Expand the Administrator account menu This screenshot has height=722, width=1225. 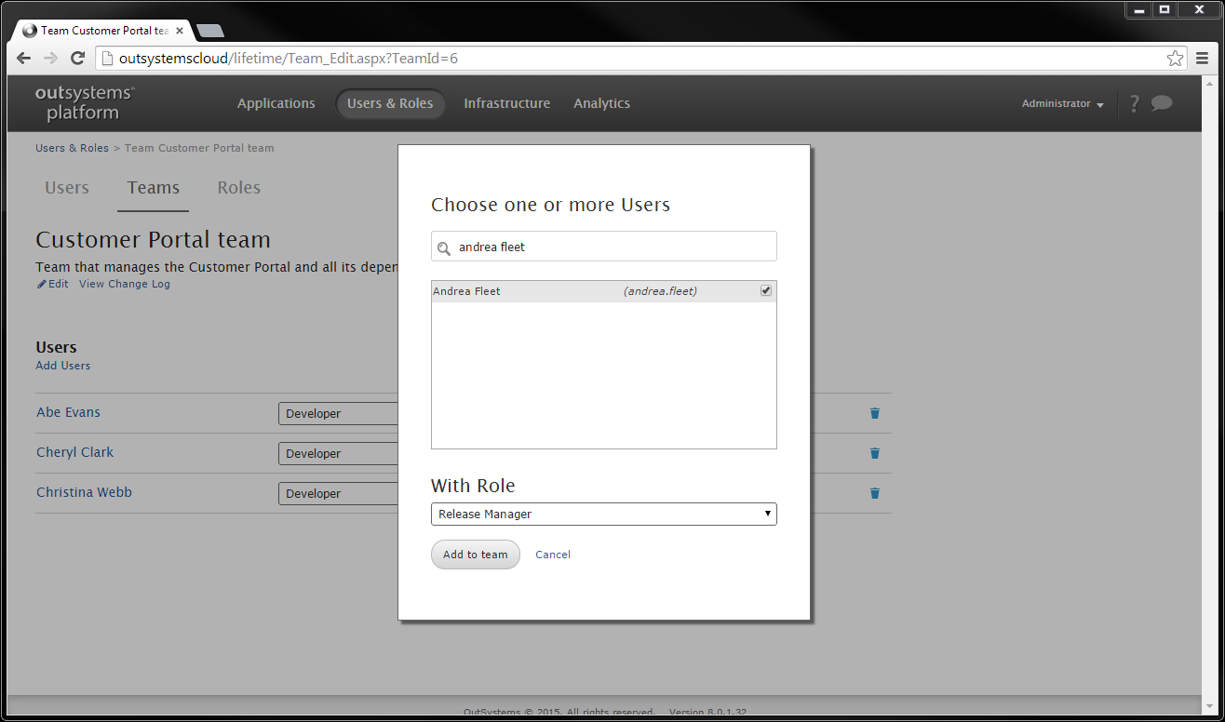(1061, 103)
